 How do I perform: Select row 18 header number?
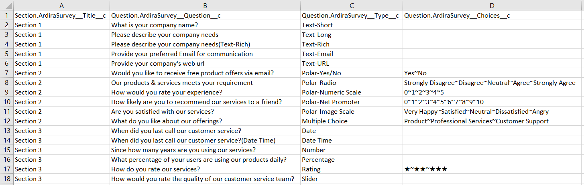coord(7,179)
